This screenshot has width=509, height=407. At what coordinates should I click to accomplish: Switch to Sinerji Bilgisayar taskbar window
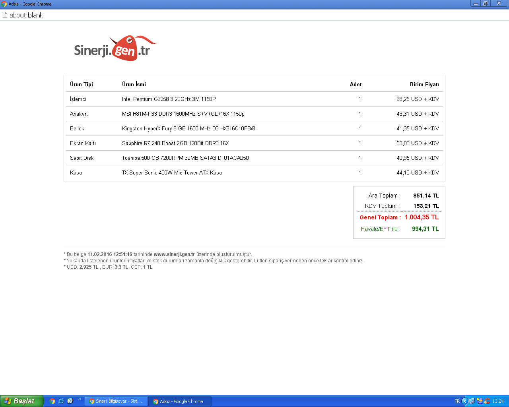click(116, 401)
